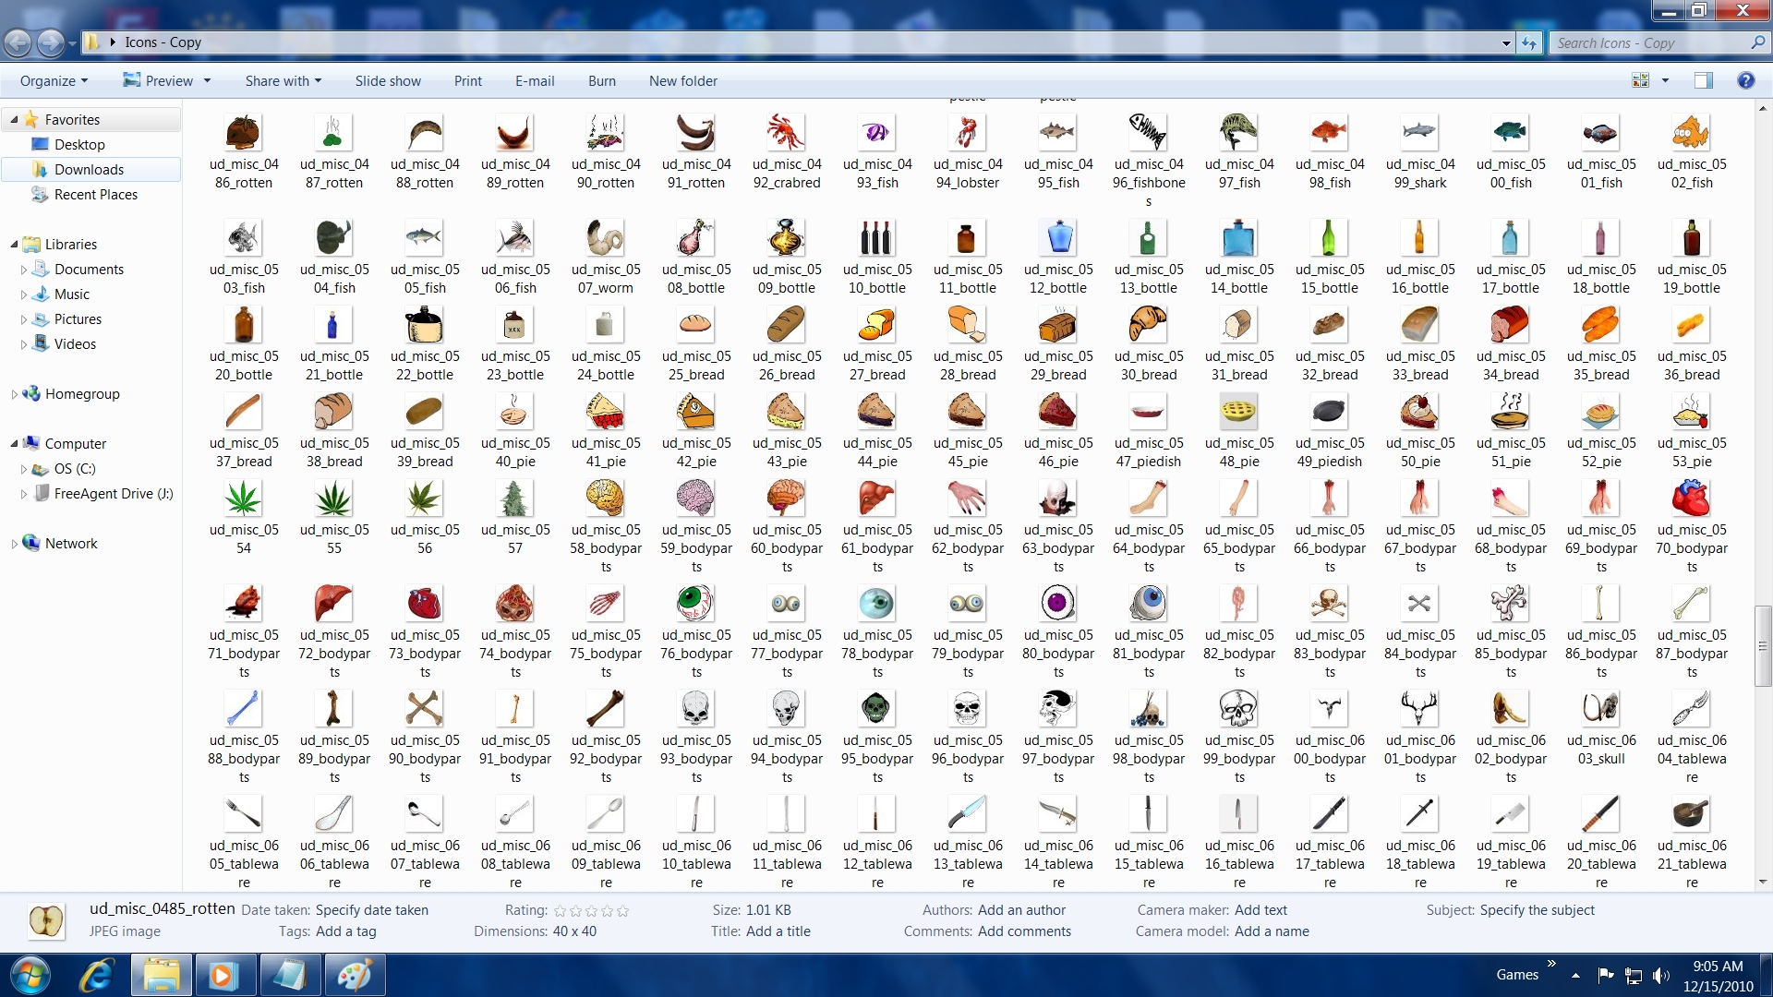The width and height of the screenshot is (1773, 997).
Task: Open the change view dropdown arrow
Action: [1665, 80]
